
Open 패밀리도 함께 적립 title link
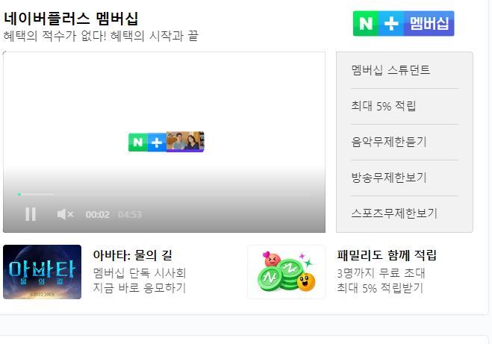(x=387, y=255)
